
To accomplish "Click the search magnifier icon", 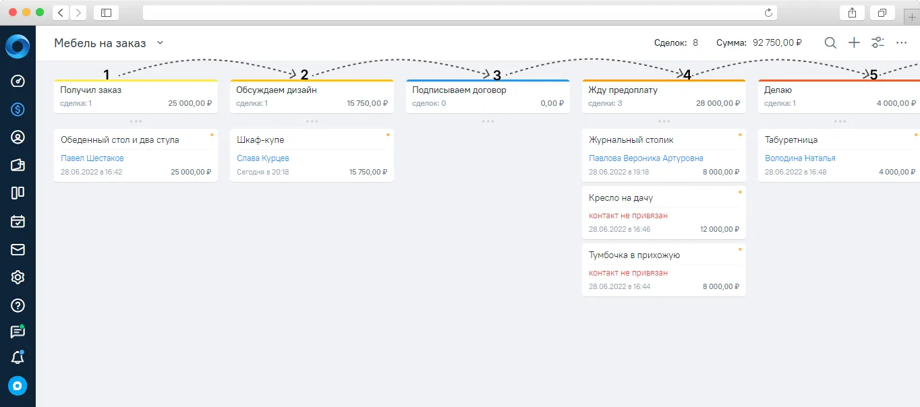I will pyautogui.click(x=830, y=42).
